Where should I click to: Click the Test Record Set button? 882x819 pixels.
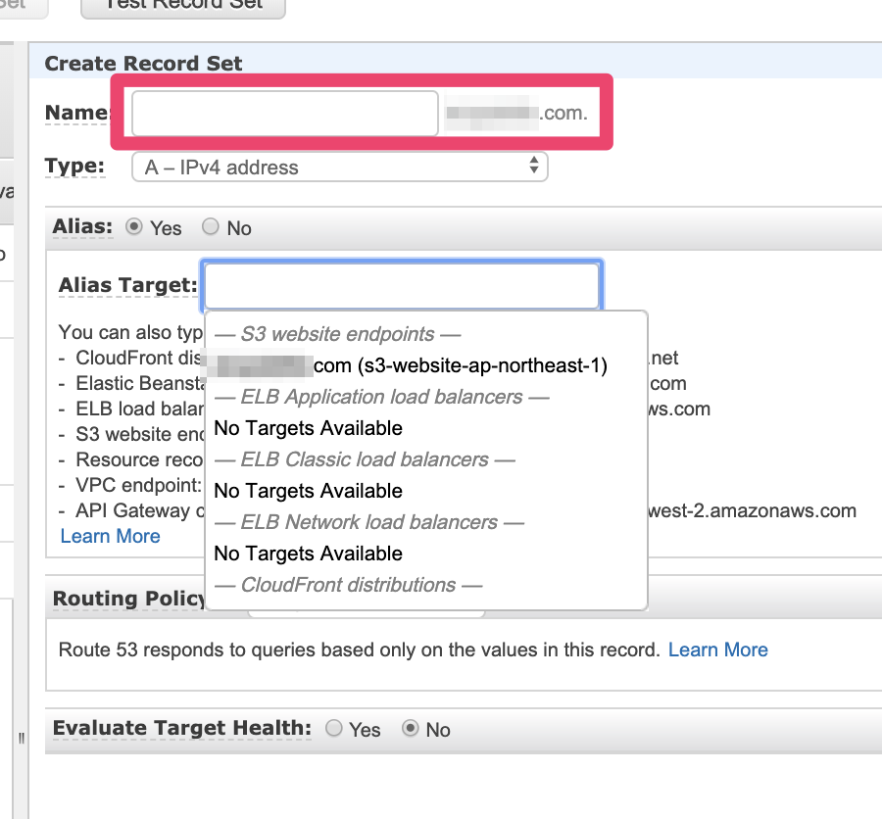pos(183,5)
